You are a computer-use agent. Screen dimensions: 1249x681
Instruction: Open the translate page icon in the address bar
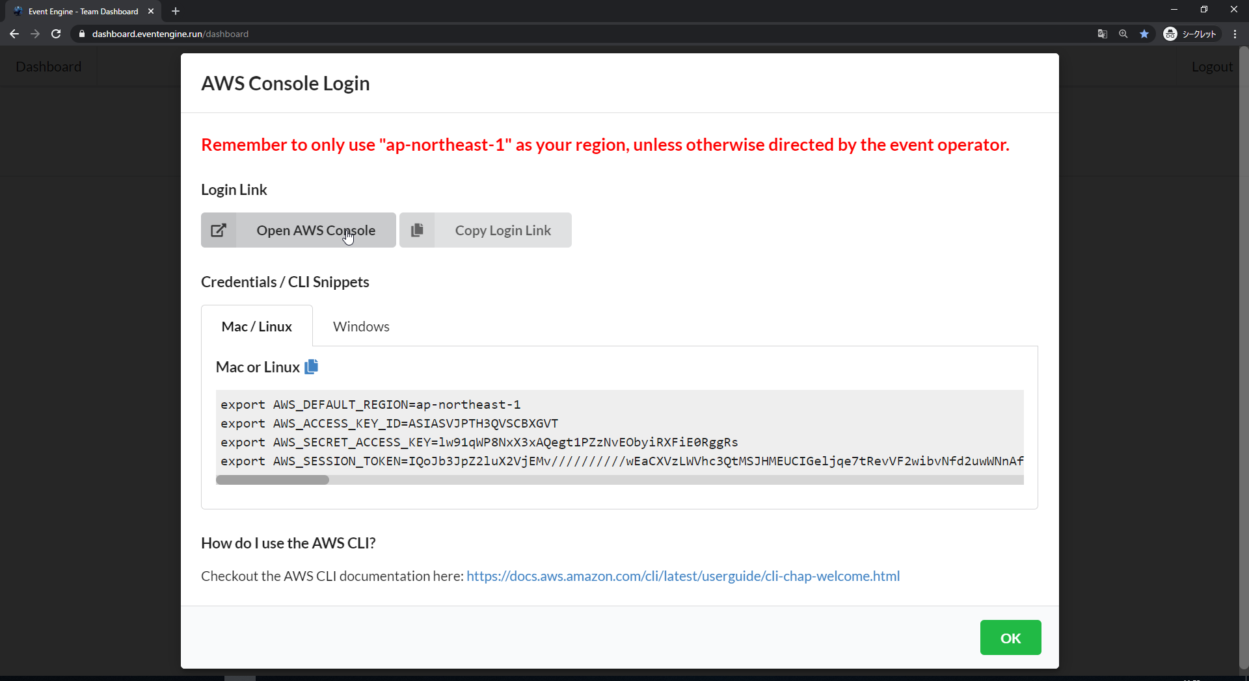click(x=1103, y=34)
